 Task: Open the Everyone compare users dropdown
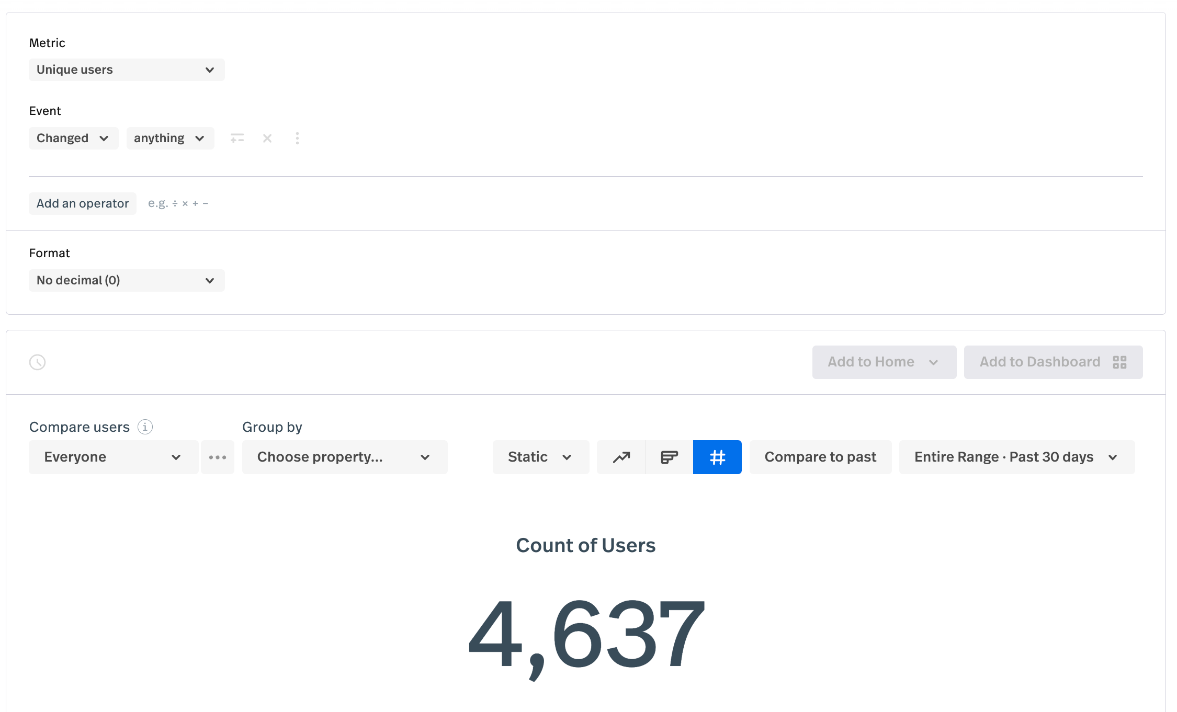[x=113, y=457]
